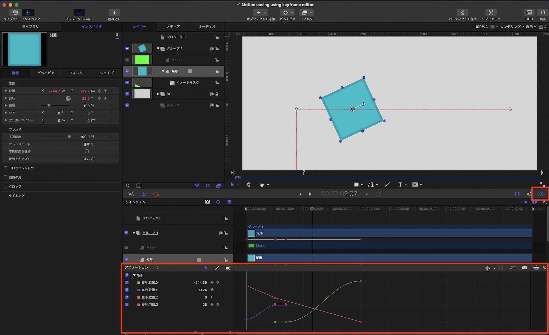Select the keyframe sketch pencil tool
The image size is (549, 335).
[217, 268]
